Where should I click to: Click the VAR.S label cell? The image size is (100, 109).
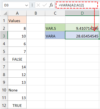pos(55,27)
